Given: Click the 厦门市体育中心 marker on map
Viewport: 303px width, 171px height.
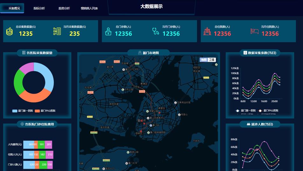Looking at the screenshot, I should pyautogui.click(x=148, y=118).
